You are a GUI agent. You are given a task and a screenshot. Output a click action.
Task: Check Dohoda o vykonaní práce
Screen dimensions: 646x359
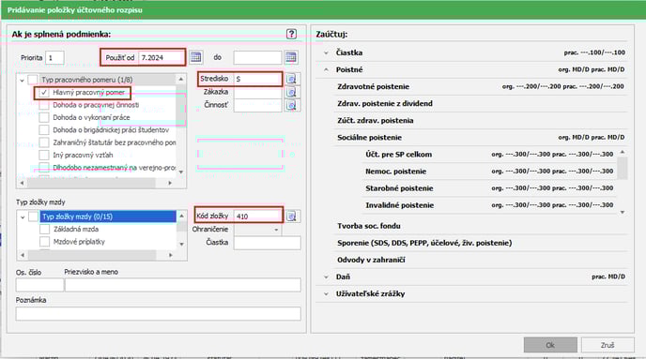(x=44, y=117)
